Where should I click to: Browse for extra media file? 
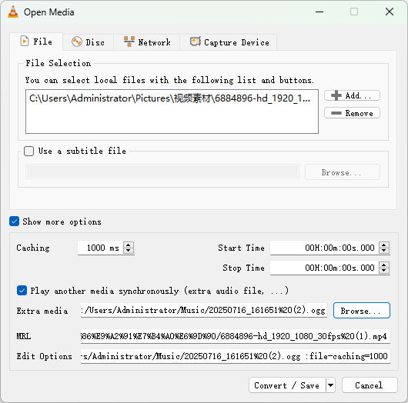pyautogui.click(x=362, y=311)
